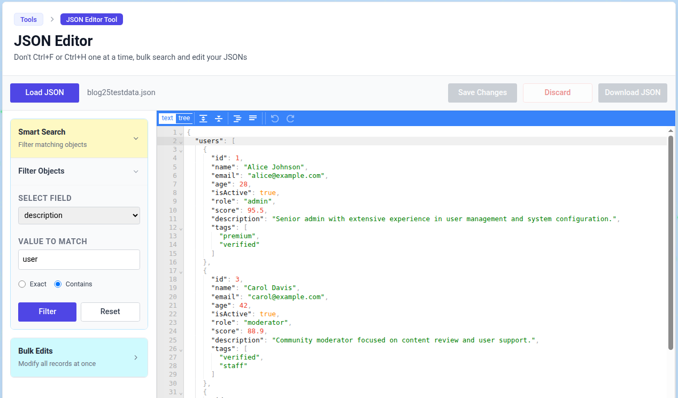Click the expand all fields icon
The image size is (678, 398).
203,119
